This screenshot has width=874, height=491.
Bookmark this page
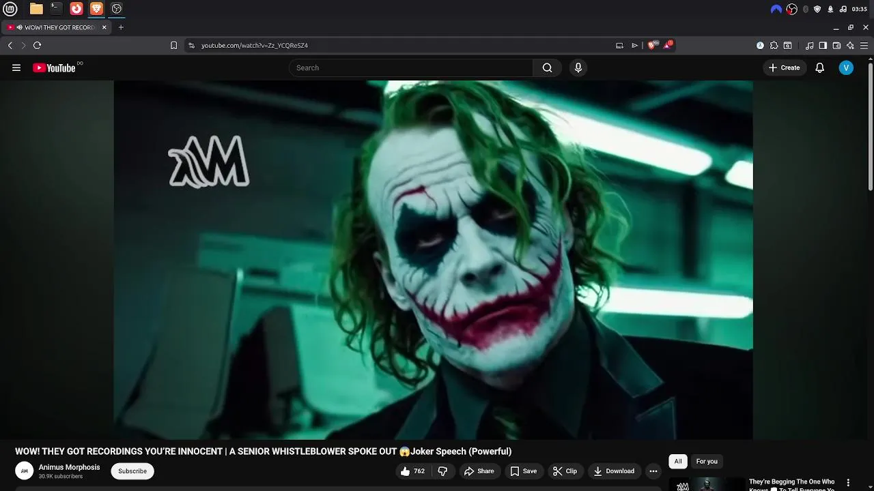pyautogui.click(x=173, y=45)
